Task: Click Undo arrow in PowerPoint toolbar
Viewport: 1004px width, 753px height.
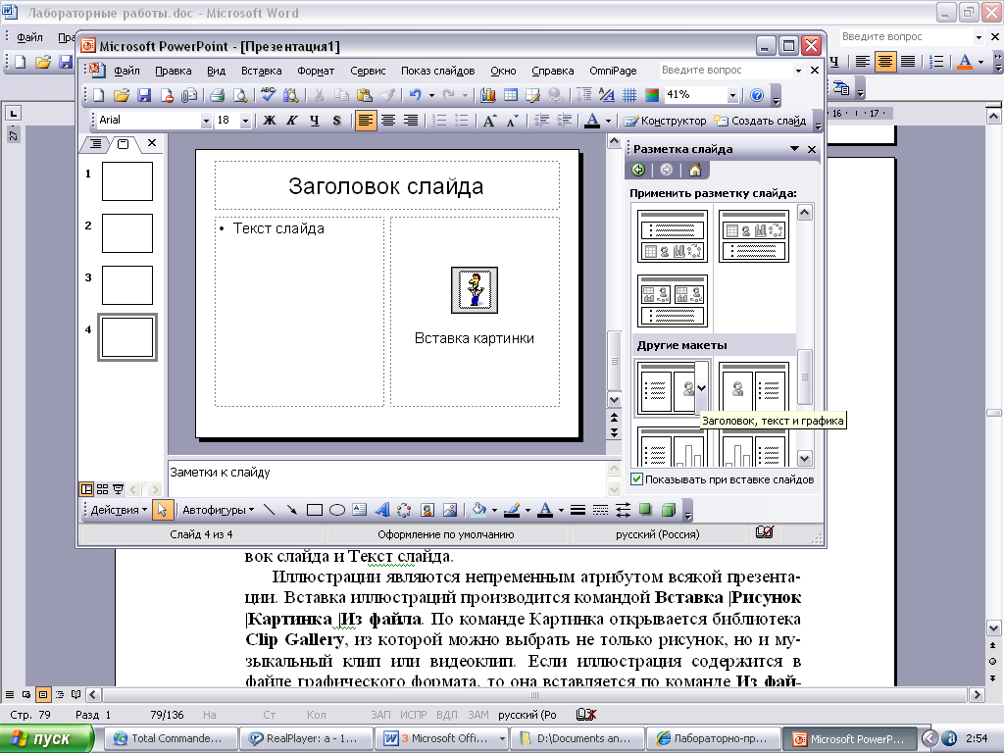Action: point(416,95)
